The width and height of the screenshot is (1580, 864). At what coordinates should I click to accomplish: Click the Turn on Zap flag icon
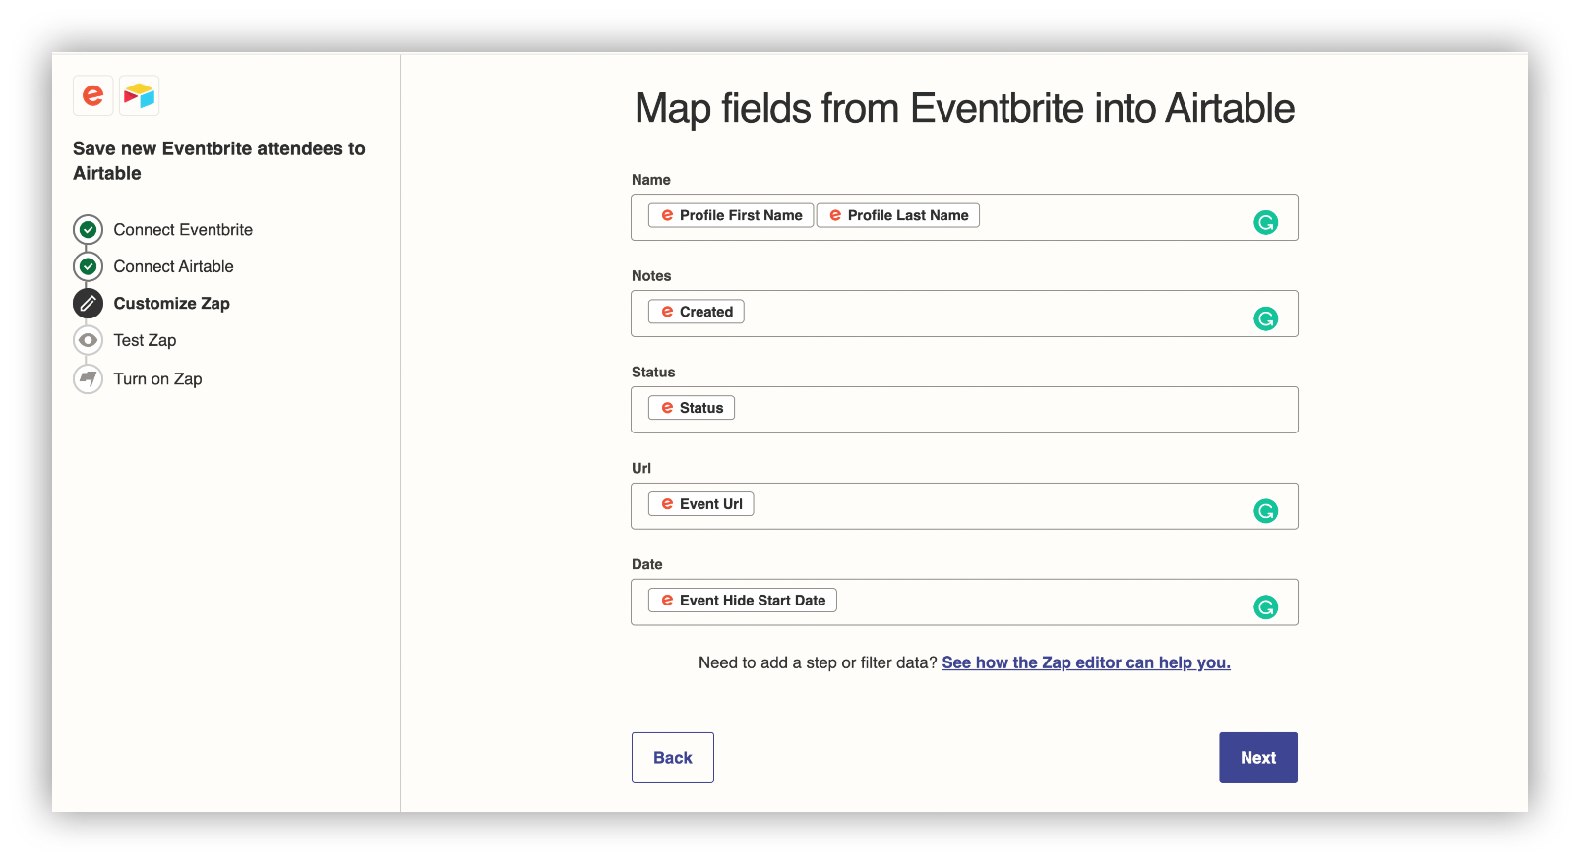88,378
